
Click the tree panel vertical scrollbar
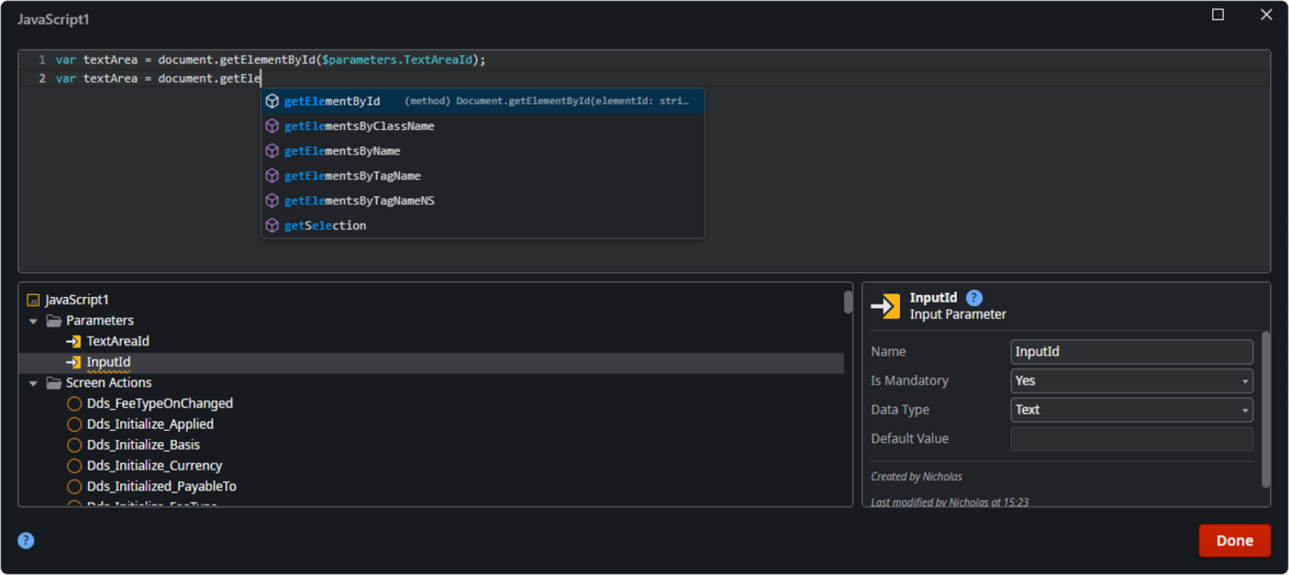(848, 303)
